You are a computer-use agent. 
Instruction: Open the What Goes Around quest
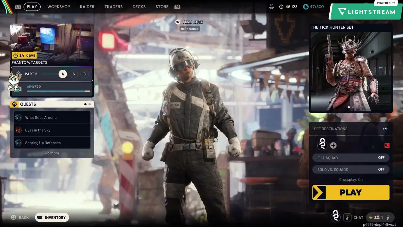click(x=52, y=118)
